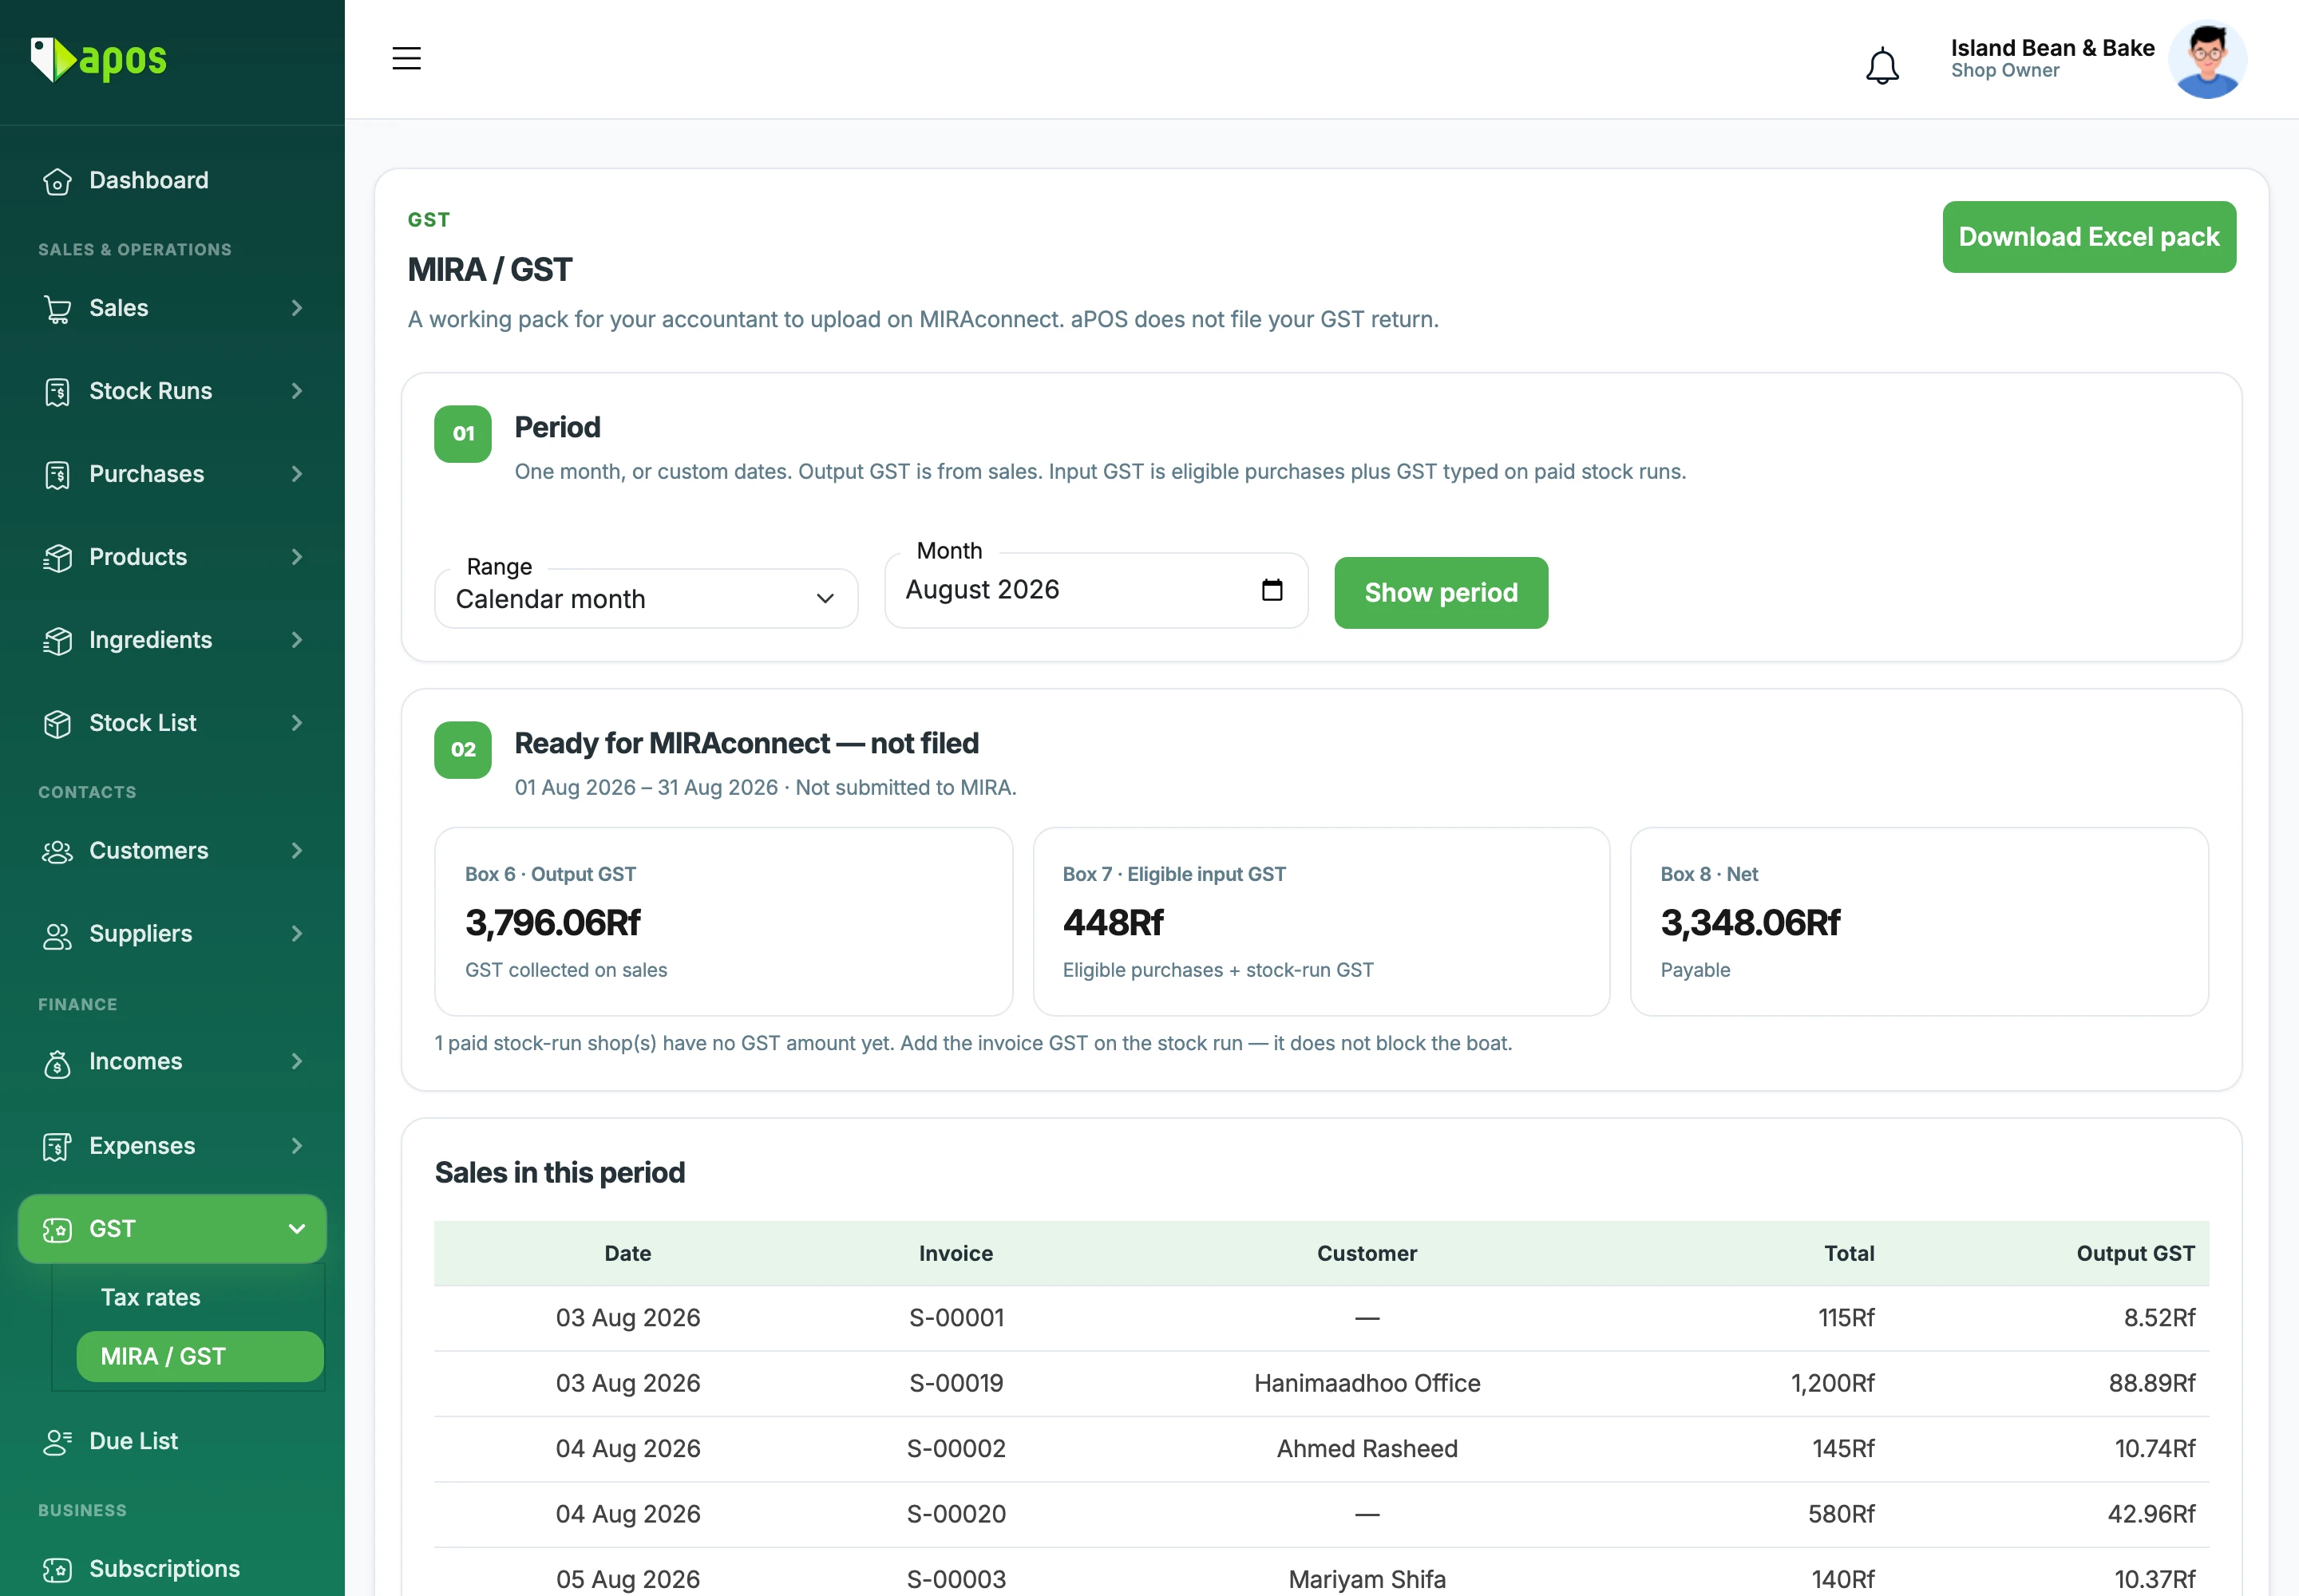The image size is (2299, 1596).
Task: Open Tax rates submenu item
Action: pos(150,1298)
